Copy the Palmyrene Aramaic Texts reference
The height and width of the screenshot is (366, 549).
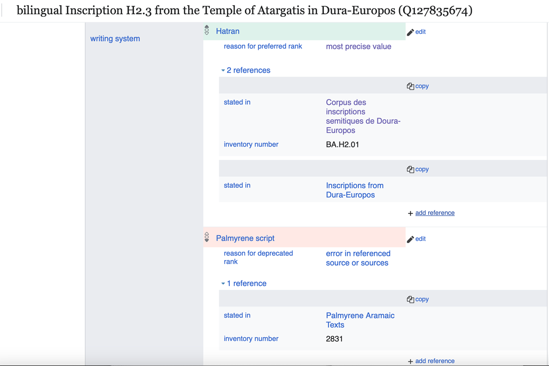[418, 299]
